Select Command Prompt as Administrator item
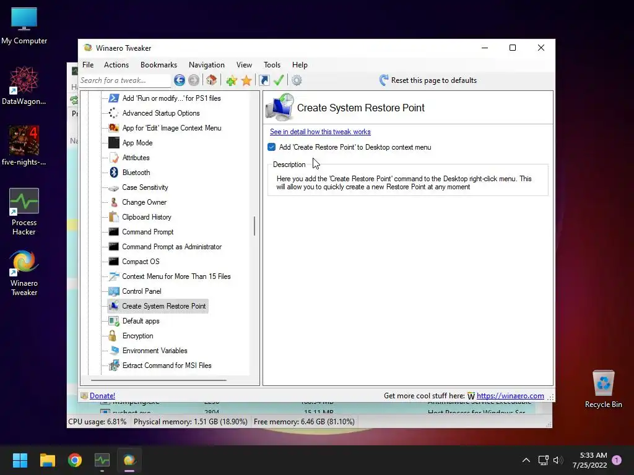Viewport: 634px width, 475px height. (172, 247)
